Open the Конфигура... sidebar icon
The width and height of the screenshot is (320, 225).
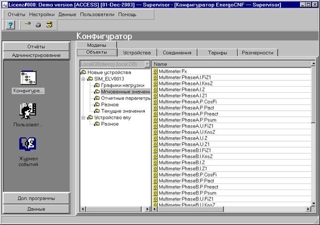28,82
